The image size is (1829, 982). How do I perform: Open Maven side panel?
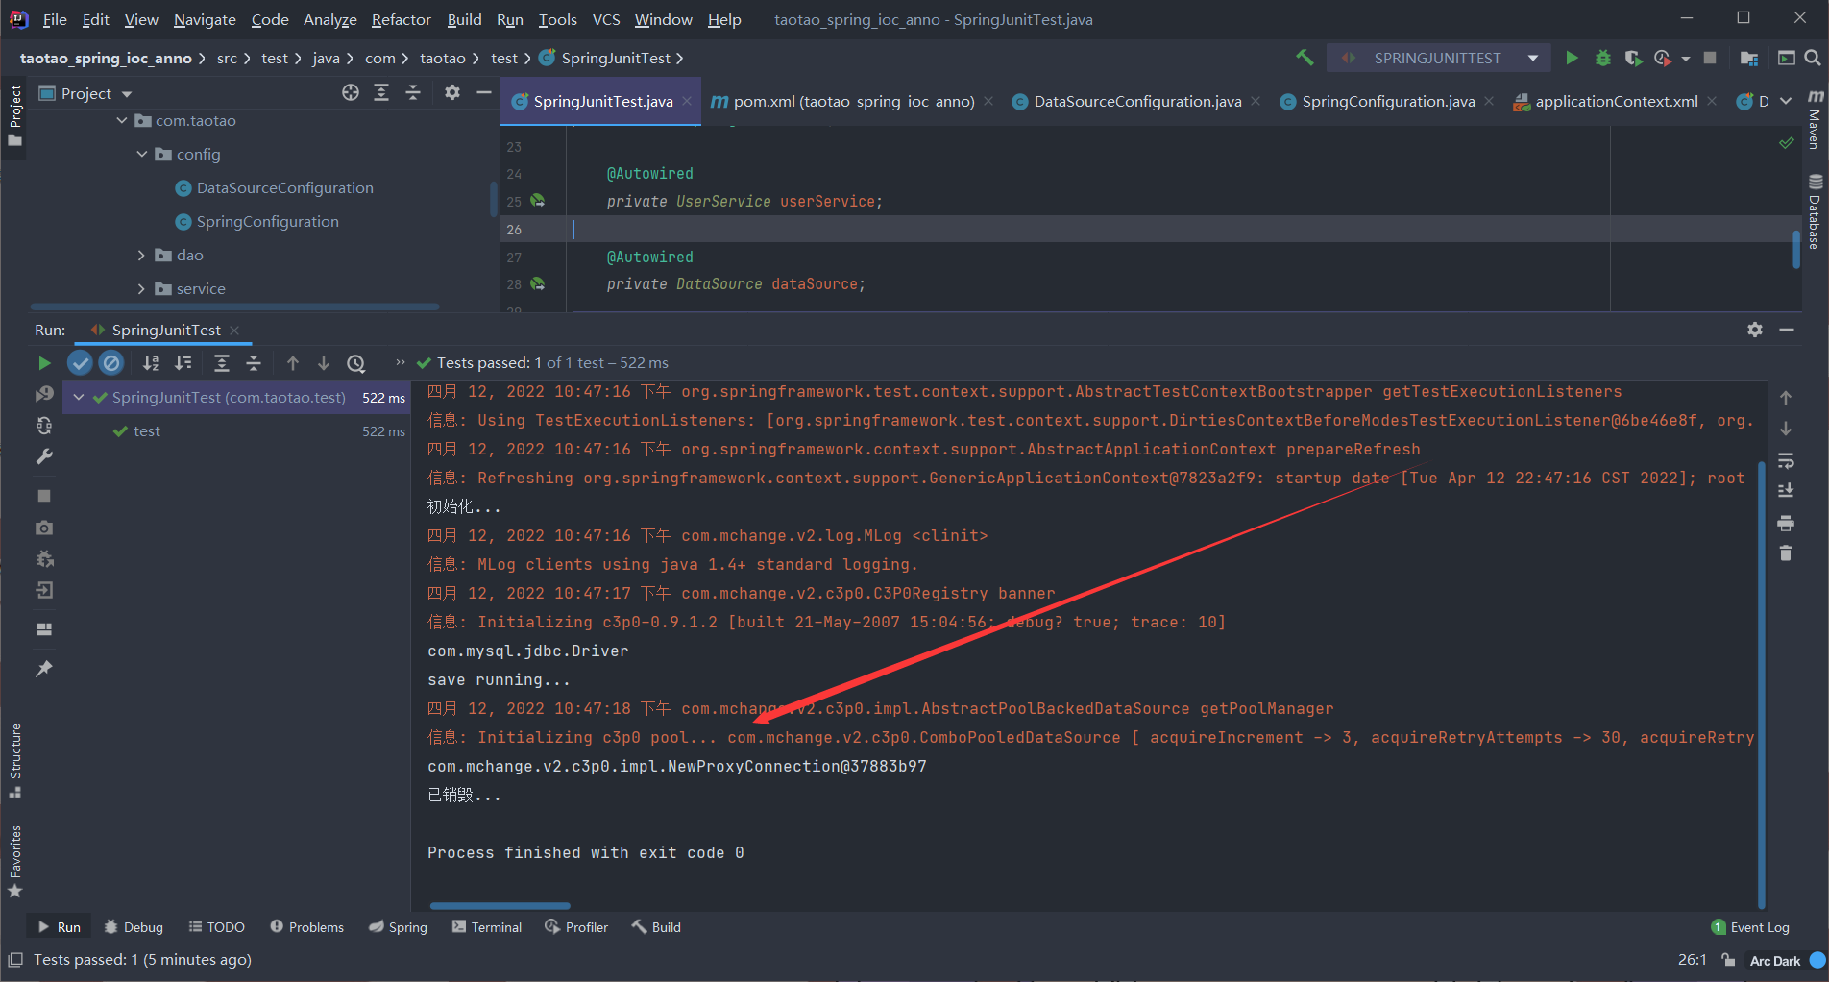(1815, 120)
